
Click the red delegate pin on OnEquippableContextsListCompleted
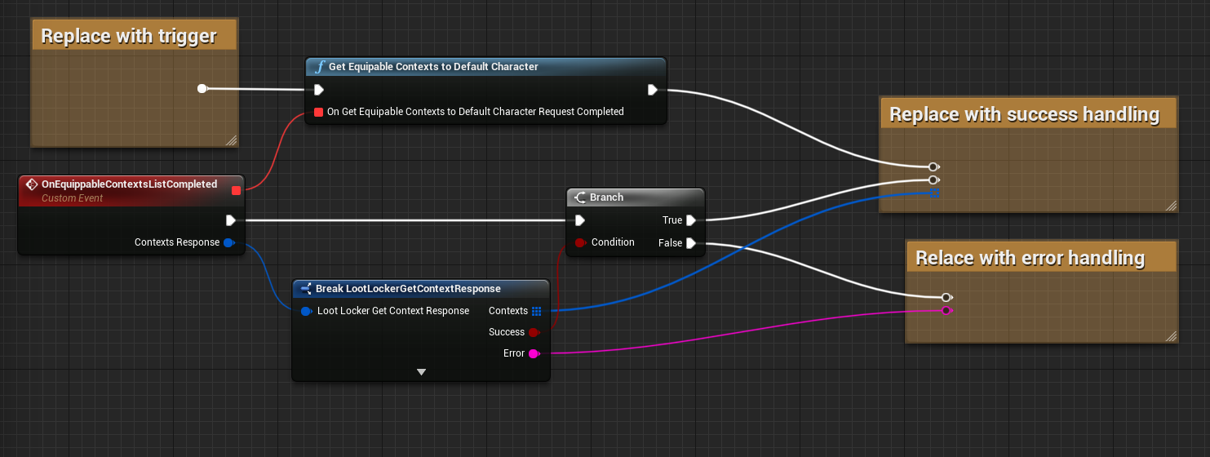click(x=236, y=191)
